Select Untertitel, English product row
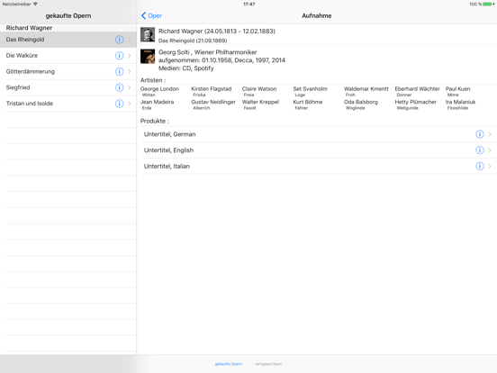 tap(317, 150)
